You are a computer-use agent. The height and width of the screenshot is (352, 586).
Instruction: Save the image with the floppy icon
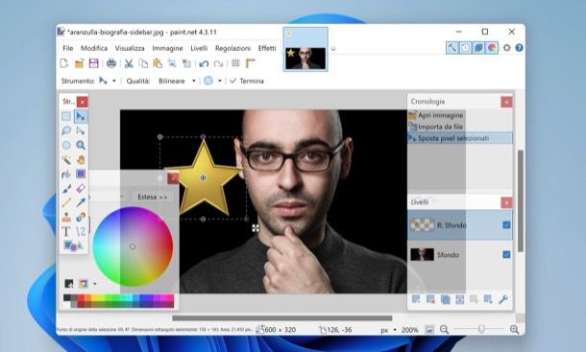(x=93, y=63)
